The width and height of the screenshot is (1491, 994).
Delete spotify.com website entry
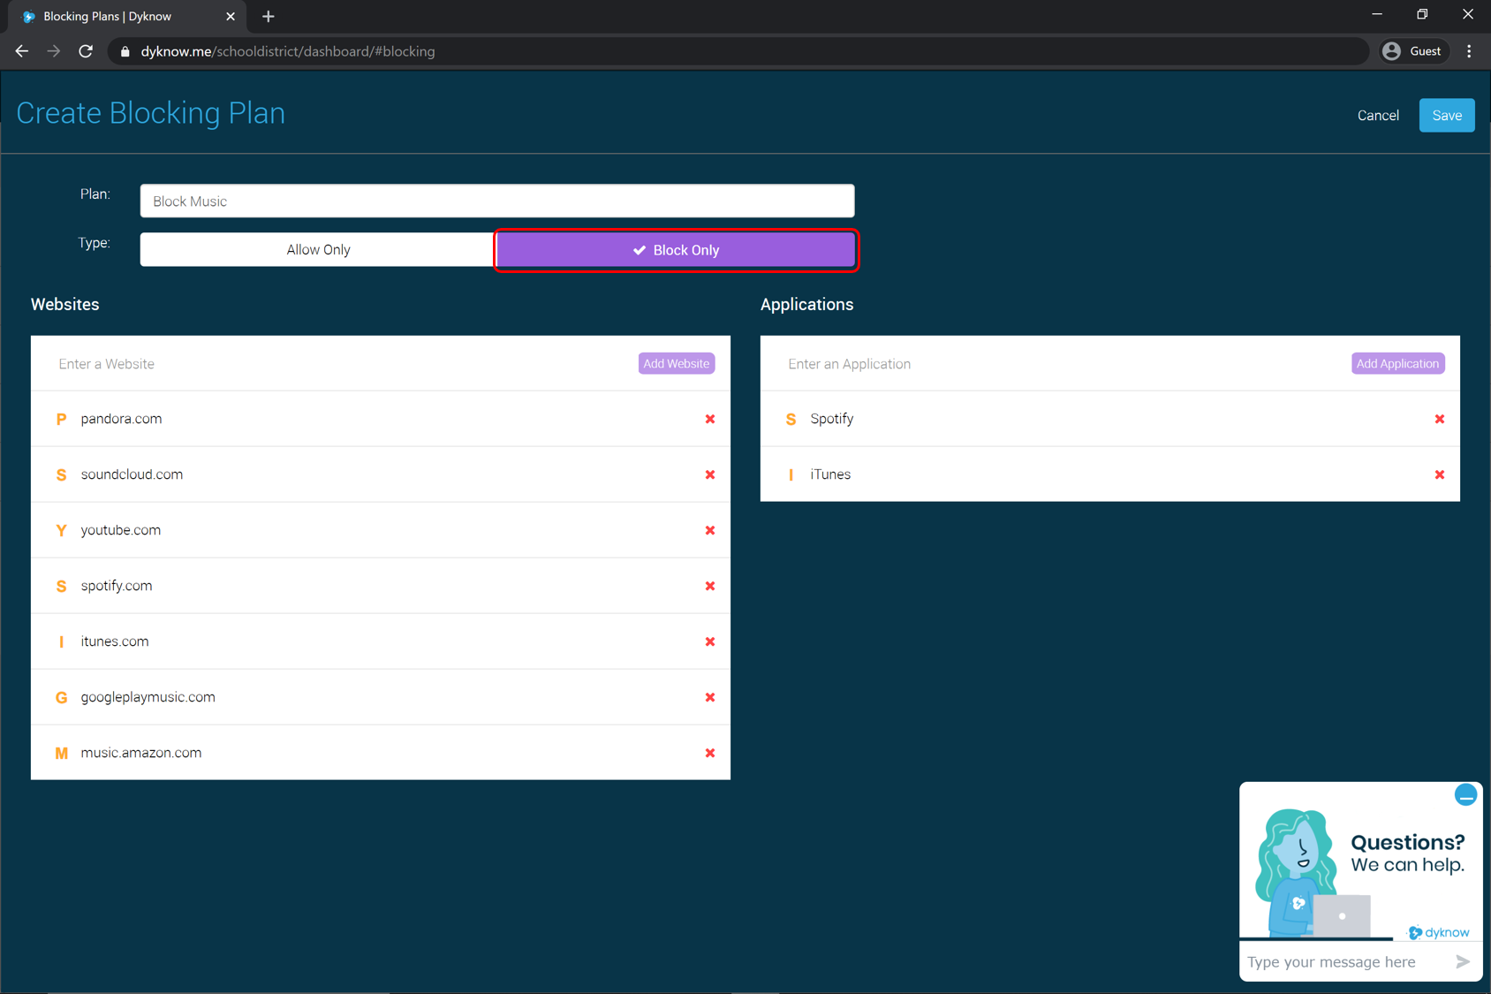[709, 586]
